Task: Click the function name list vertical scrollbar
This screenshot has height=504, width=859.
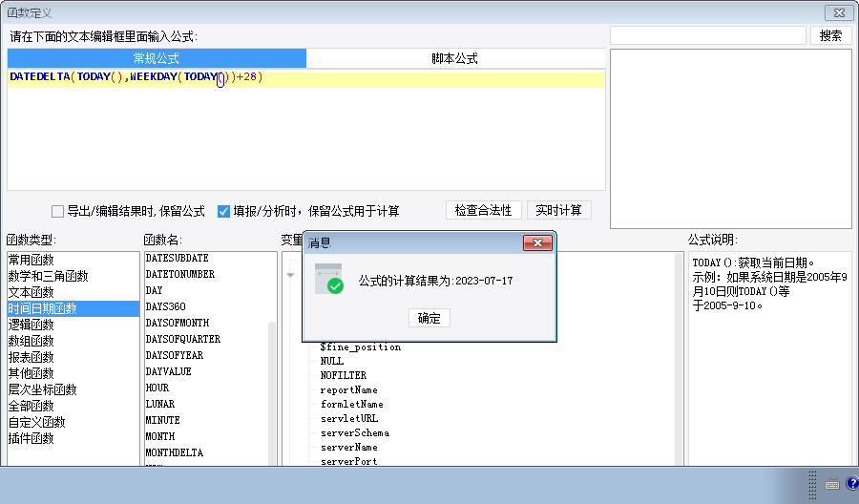Action: [272, 393]
